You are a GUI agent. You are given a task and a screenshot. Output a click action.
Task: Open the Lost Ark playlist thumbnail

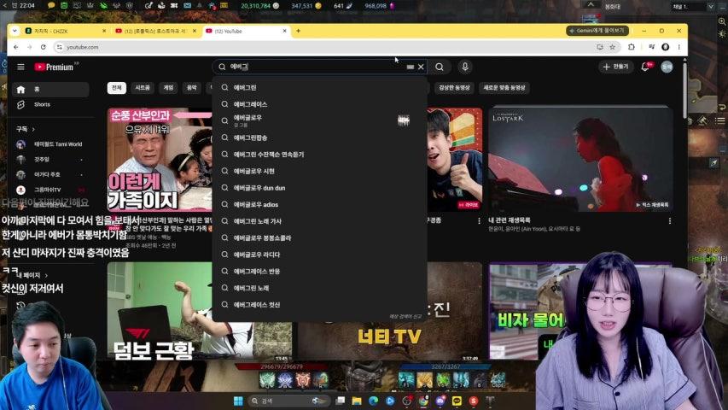click(580, 160)
